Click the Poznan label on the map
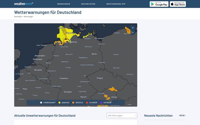Screen dimensions: 200x125 [x=116, y=54]
